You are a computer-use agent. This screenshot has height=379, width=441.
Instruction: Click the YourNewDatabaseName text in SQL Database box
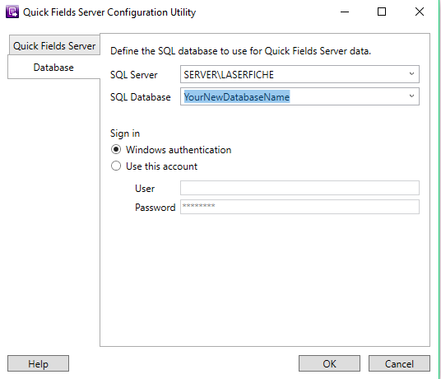click(x=236, y=97)
